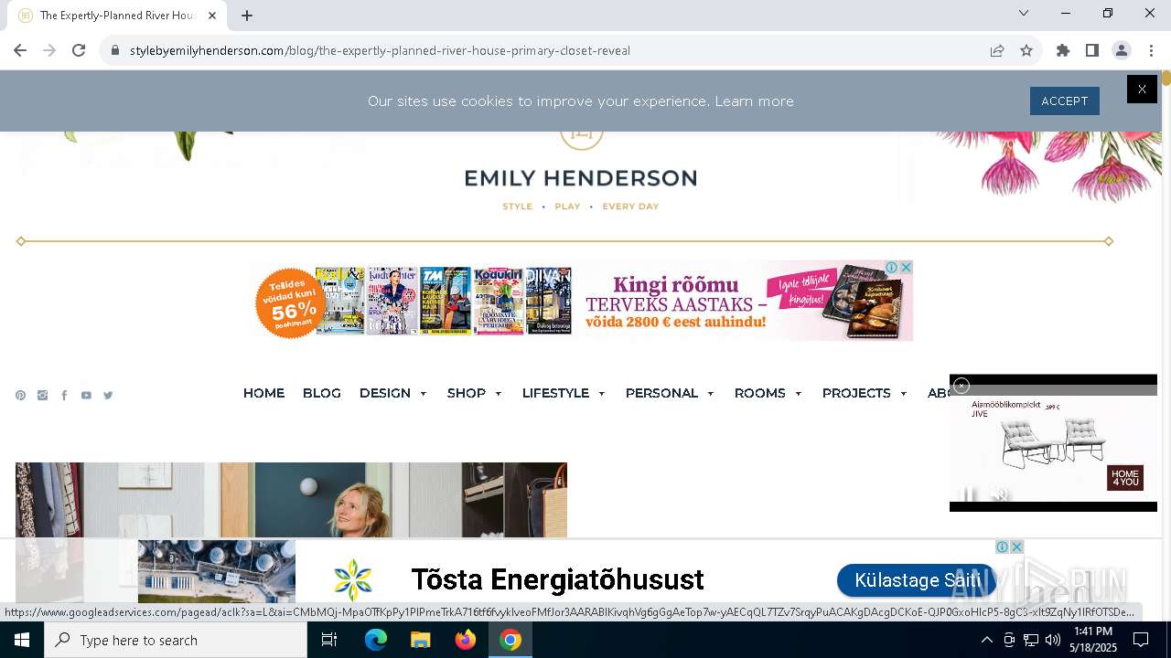The width and height of the screenshot is (1171, 658).
Task: Expand the SHOP menu arrow
Action: click(498, 394)
